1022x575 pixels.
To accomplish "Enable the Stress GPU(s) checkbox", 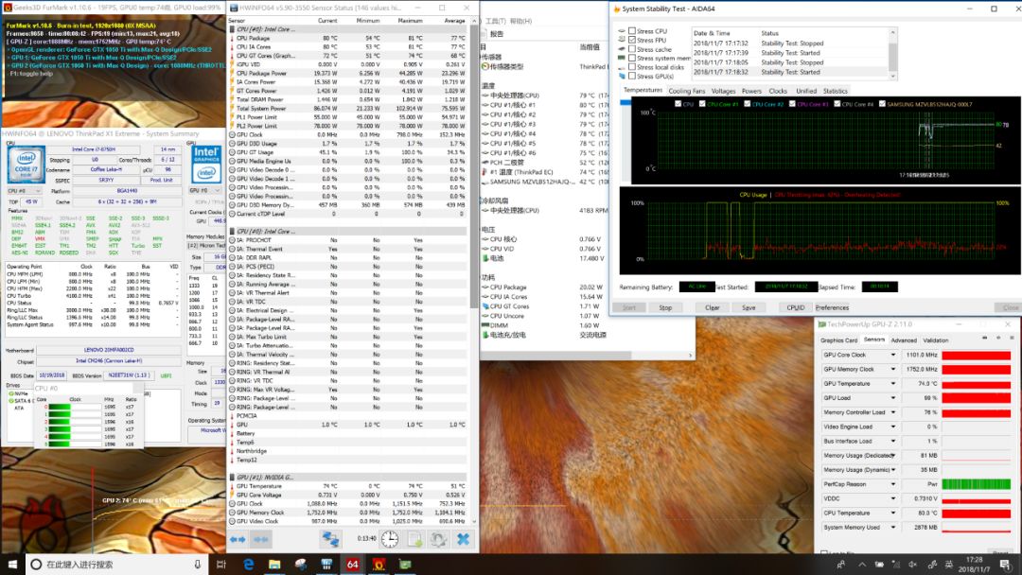I will click(x=631, y=77).
